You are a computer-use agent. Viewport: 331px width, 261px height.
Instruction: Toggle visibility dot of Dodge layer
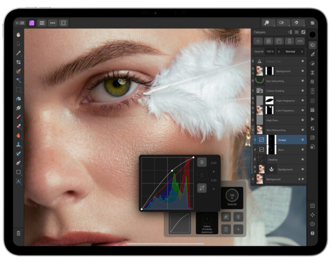click(302, 140)
